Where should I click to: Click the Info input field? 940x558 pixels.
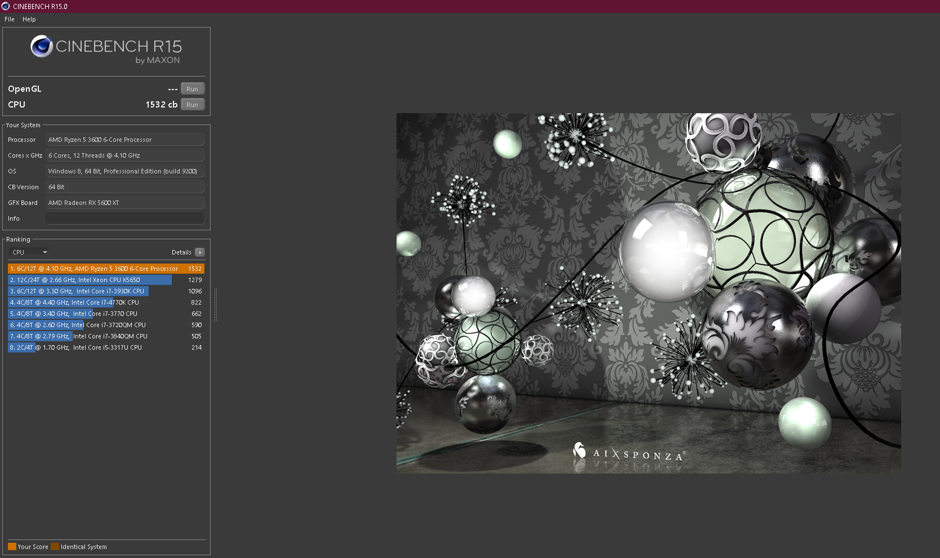tap(125, 218)
